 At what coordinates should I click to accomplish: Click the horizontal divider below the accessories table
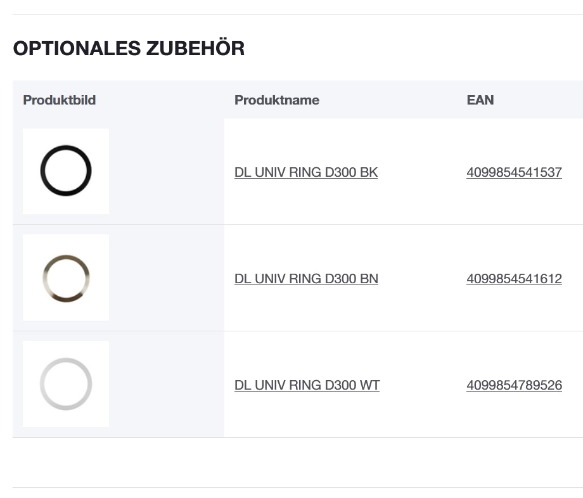pos(291,487)
